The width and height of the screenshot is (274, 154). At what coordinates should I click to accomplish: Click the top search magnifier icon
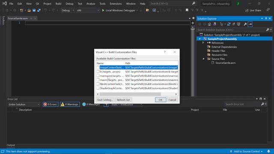[x=194, y=3]
